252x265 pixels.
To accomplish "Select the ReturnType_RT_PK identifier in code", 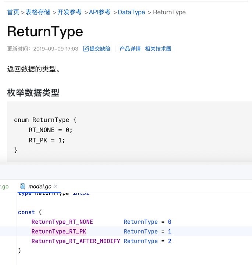I will point(59,232).
